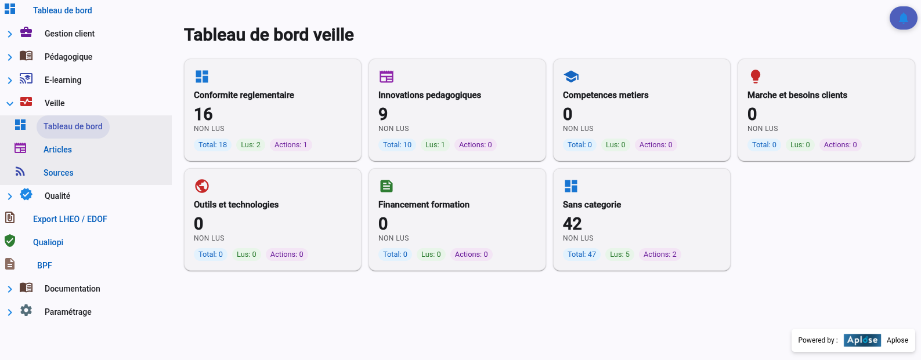The height and width of the screenshot is (360, 921).
Task: Collapse the Veille section chevron
Action: (10, 104)
